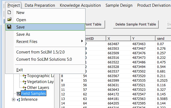Screen dimensions: 171x108
Task: Click row number 13 cell
Action: [x=71, y=99]
